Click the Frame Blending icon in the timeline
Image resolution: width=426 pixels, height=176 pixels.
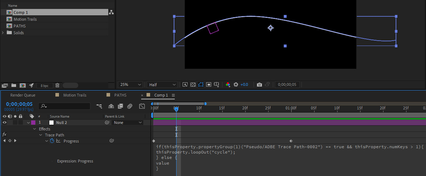120,106
